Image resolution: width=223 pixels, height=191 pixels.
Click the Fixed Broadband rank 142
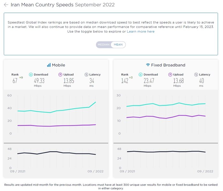pos(125,81)
